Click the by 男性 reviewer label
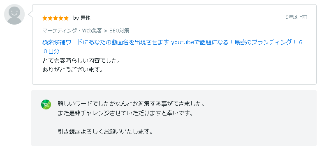322x150 pixels. (x=82, y=18)
